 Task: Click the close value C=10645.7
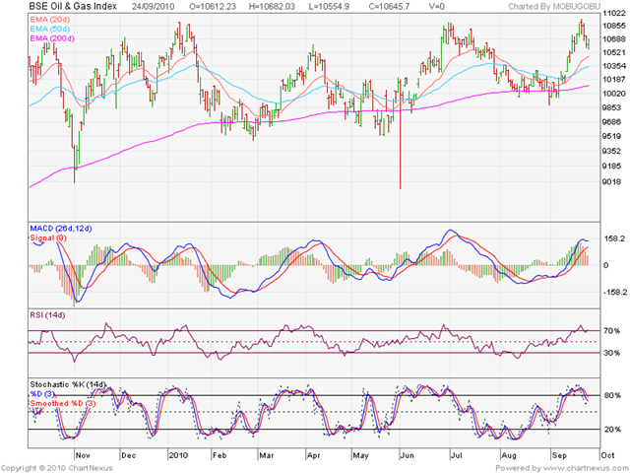point(389,7)
